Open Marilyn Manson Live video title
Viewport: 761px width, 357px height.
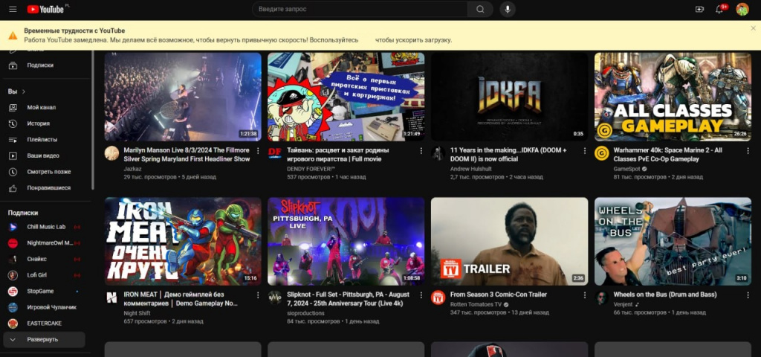[187, 155]
